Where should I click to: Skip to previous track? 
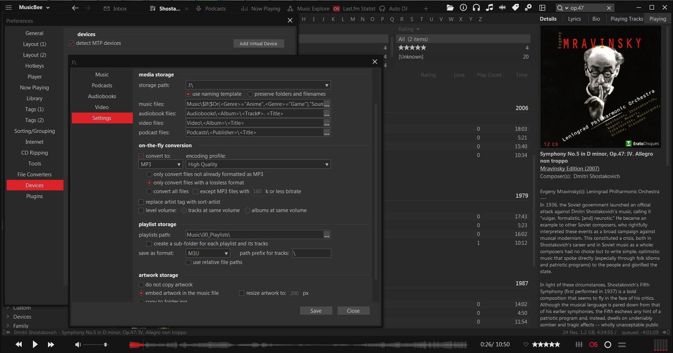coord(19,345)
